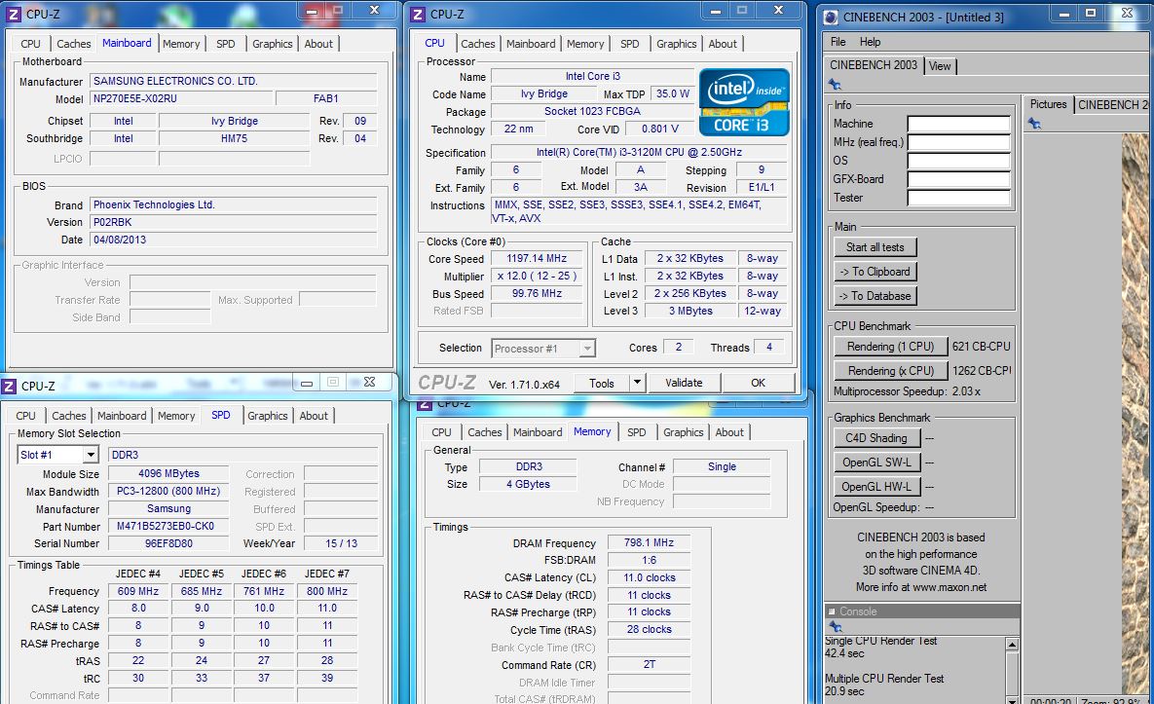Click the Machine input field
This screenshot has width=1154, height=704.
pos(958,125)
